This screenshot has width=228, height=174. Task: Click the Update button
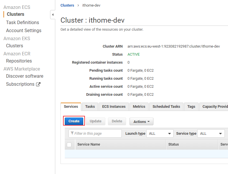tap(96, 121)
